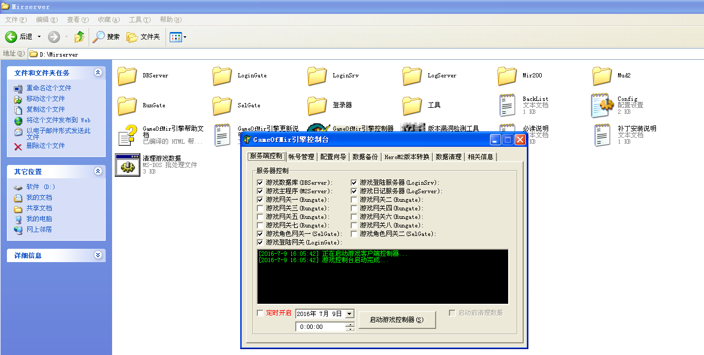The image size is (704, 355).
Task: Select the Mir200 folder icon
Action: 507,76
